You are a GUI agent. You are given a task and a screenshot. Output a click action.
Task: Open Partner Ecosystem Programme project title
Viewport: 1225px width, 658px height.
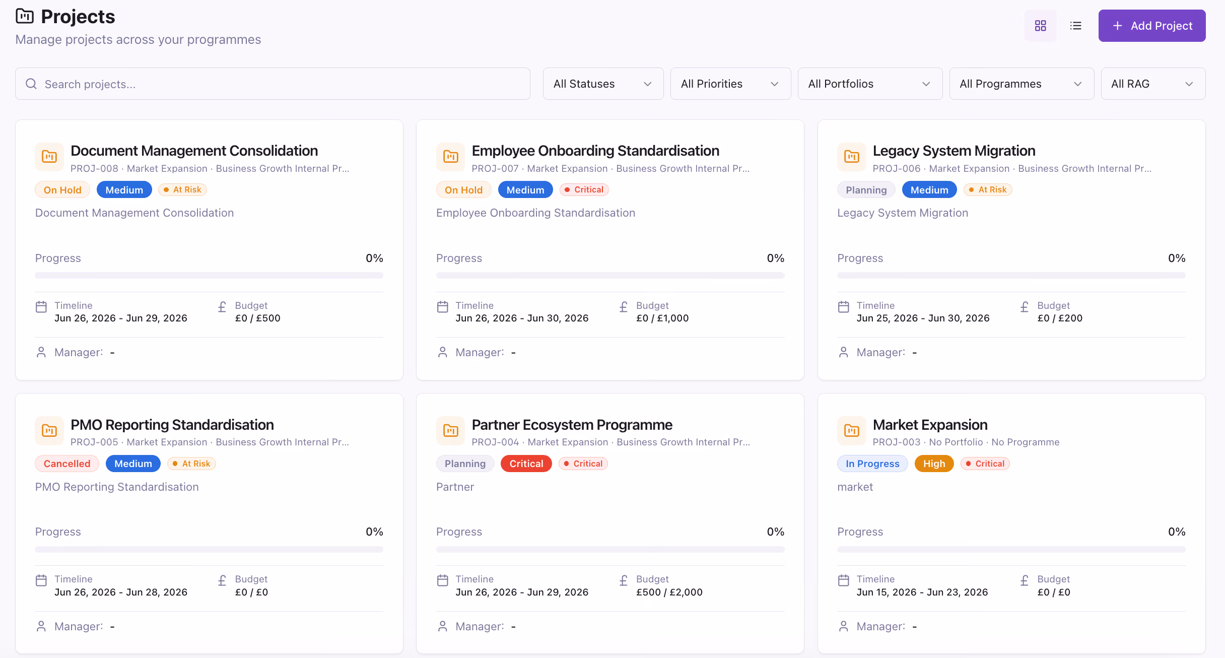point(572,425)
